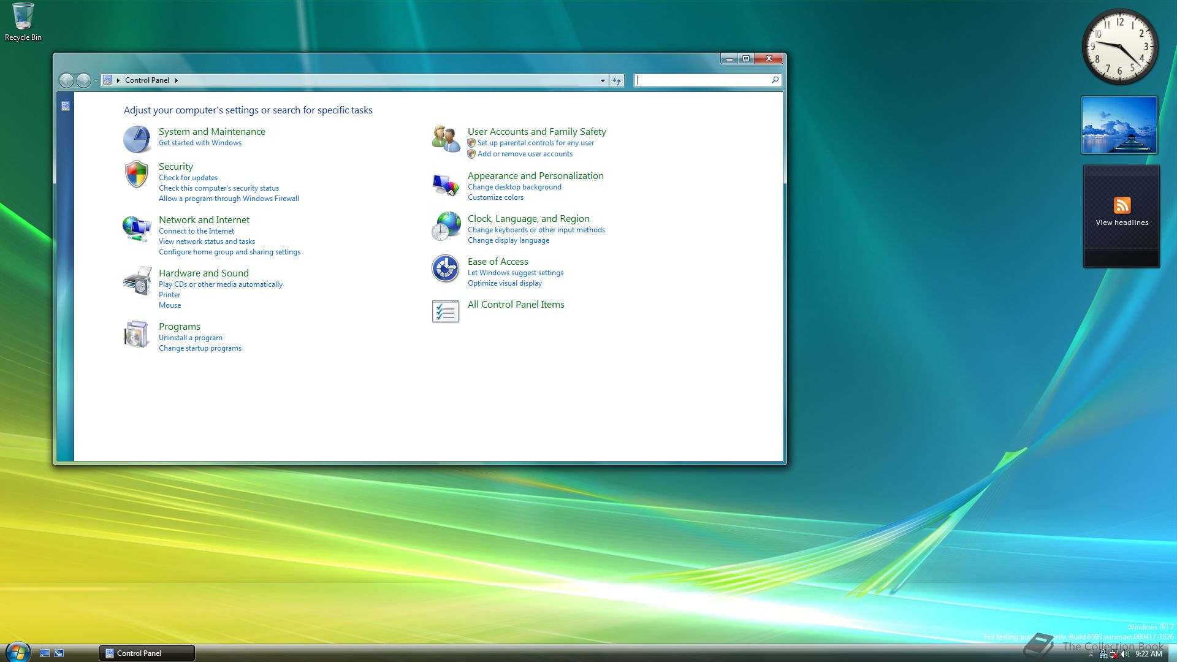1177x662 pixels.
Task: Expand hidden tray icons chevron
Action: (x=1091, y=654)
